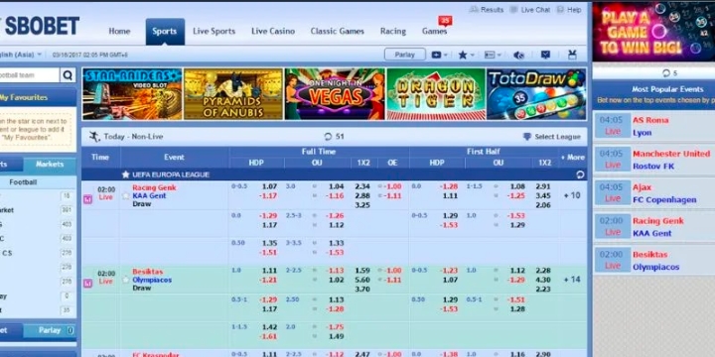
Task: Refresh the Today Non-Live list counter 51
Action: (x=328, y=137)
